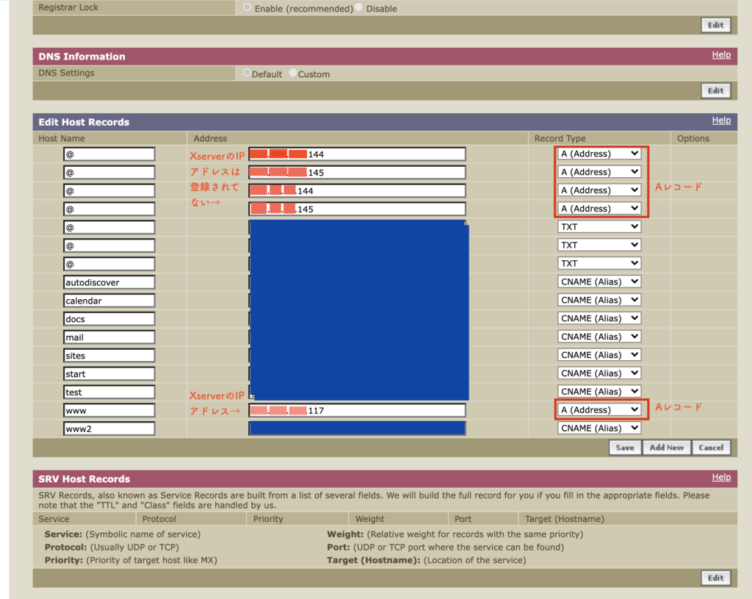
Task: Click Edit button in DNS Information section
Action: 716,91
